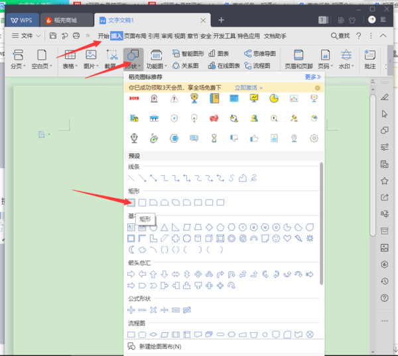
Task: Click the page break (分页) icon
Action: tap(18, 55)
